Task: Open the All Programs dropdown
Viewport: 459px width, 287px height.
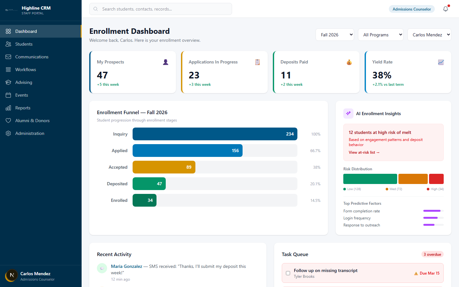Action: point(381,34)
